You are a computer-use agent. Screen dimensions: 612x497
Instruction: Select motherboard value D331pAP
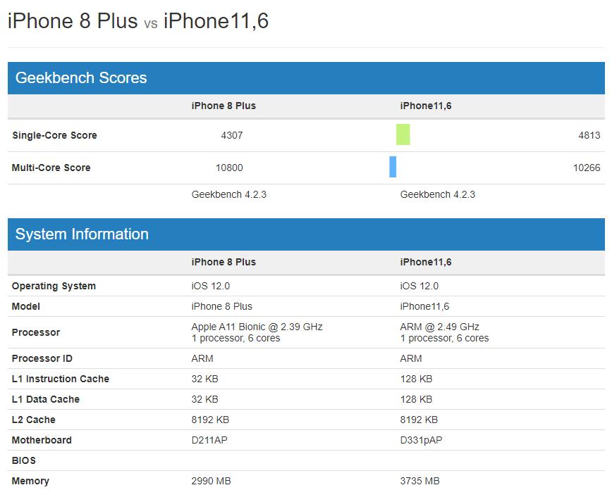(421, 440)
